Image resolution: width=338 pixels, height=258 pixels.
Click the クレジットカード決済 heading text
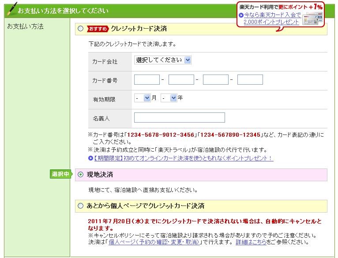(x=139, y=29)
